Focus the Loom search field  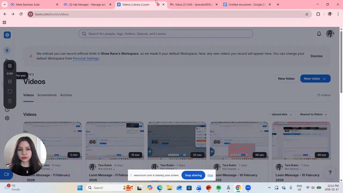click(166, 34)
